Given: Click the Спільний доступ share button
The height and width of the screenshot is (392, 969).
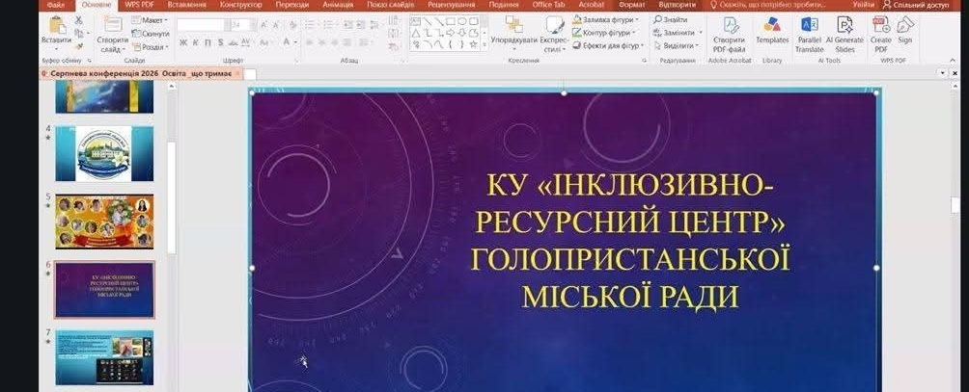Looking at the screenshot, I should pos(917,5).
